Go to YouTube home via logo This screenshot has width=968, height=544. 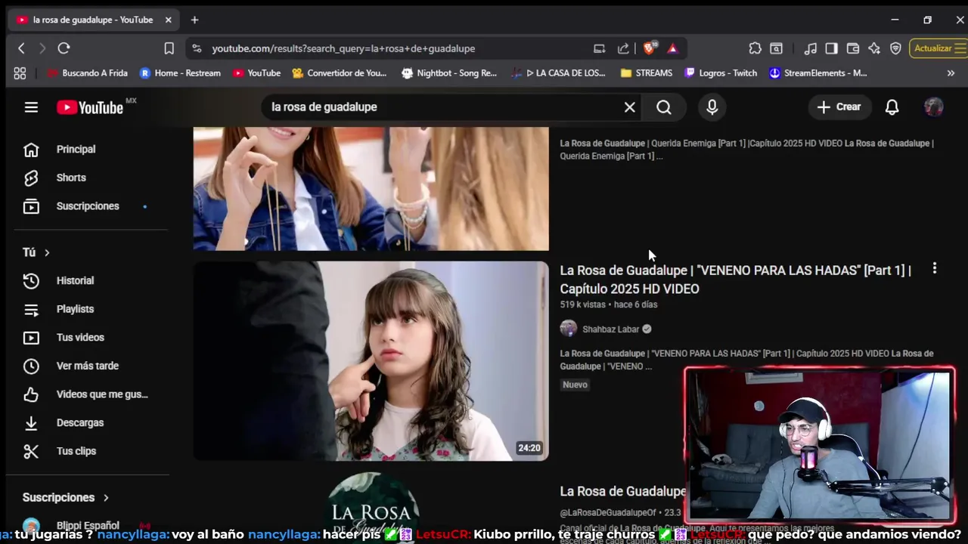point(90,107)
